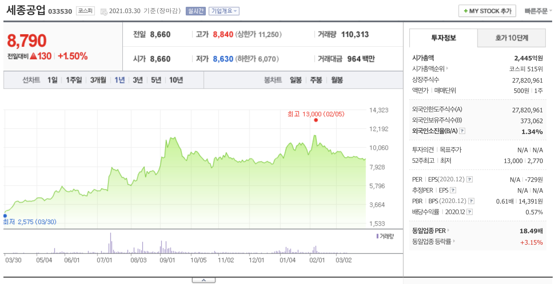This screenshot has width=555, height=284.
Task: Switch to 호가 10단계 tab
Action: click(512, 38)
